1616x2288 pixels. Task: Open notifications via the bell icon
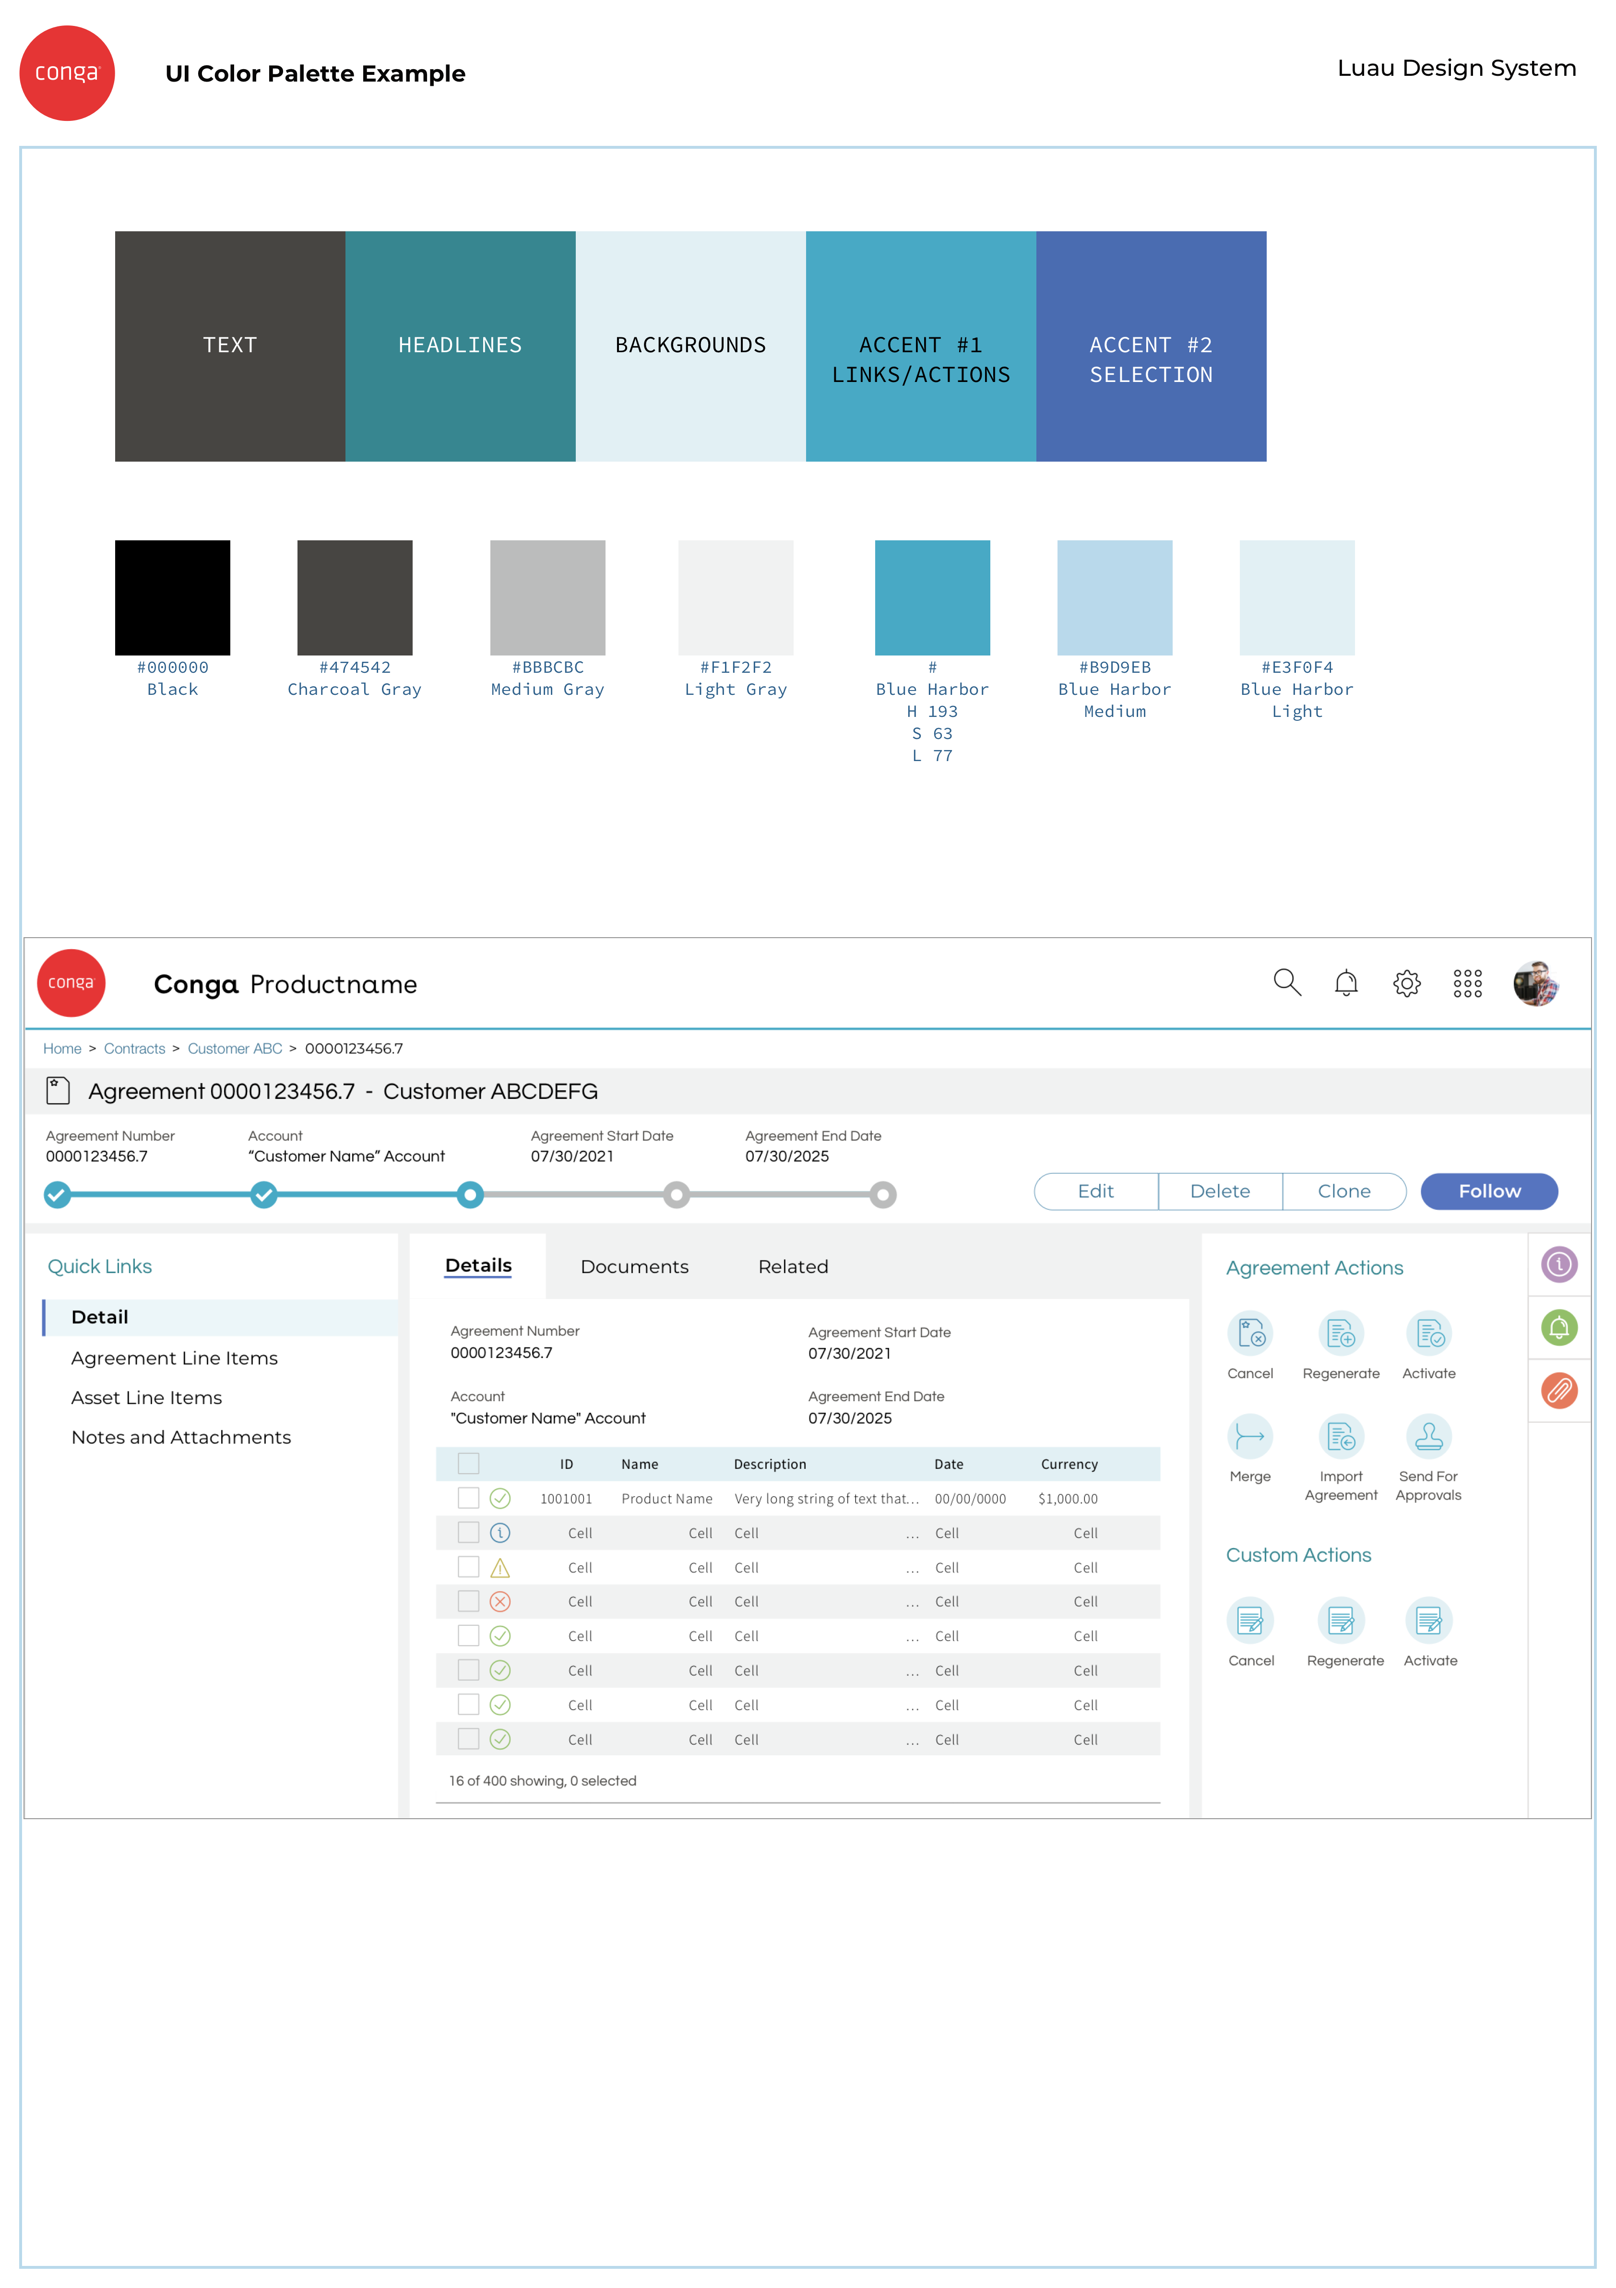pos(1347,983)
